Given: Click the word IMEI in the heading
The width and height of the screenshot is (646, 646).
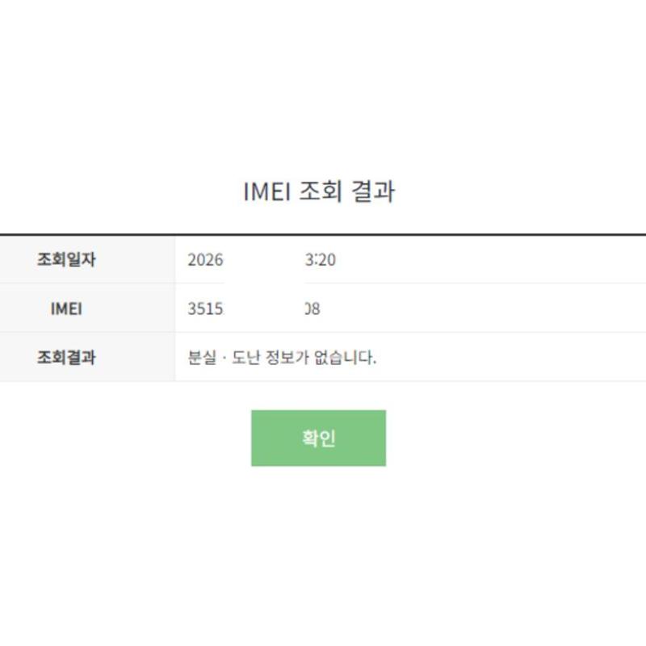Looking at the screenshot, I should pyautogui.click(x=267, y=192).
